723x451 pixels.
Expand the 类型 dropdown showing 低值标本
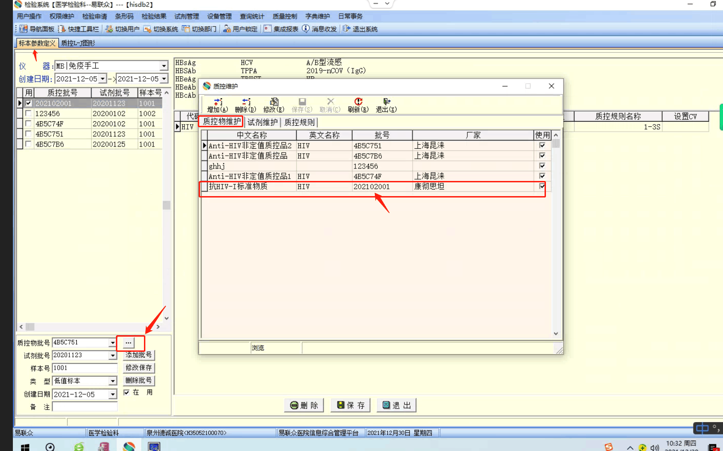[113, 381]
